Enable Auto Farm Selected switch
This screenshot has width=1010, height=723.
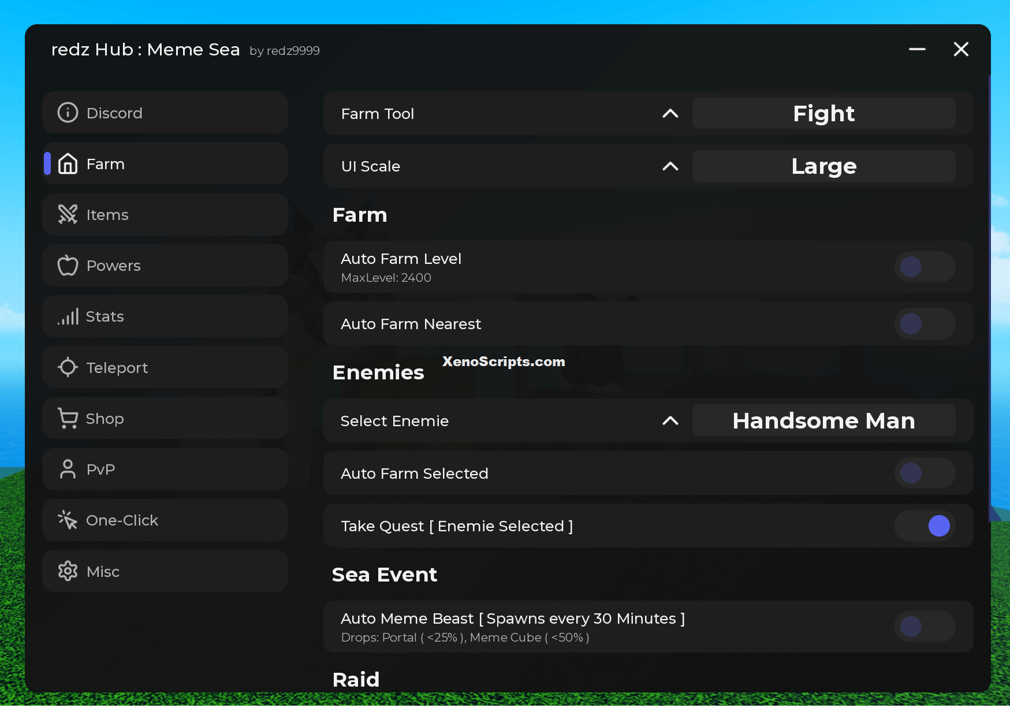coord(925,473)
